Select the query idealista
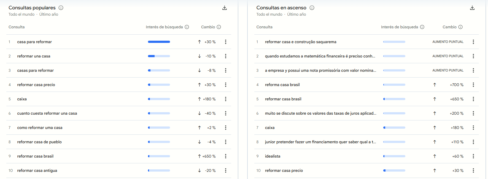This screenshot has height=179, width=488. pyautogui.click(x=273, y=156)
